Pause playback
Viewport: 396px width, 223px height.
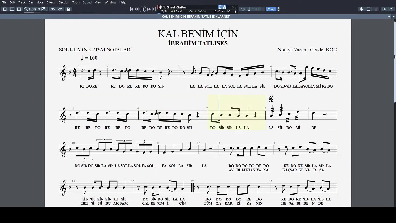click(143, 9)
